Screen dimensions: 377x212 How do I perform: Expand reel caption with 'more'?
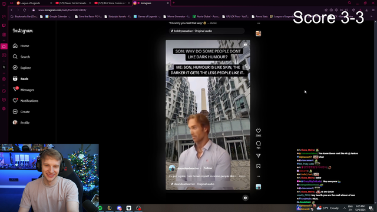(x=242, y=176)
